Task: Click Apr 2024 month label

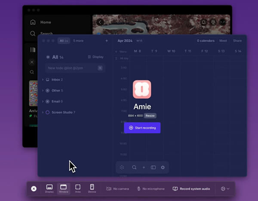Action: (x=125, y=41)
